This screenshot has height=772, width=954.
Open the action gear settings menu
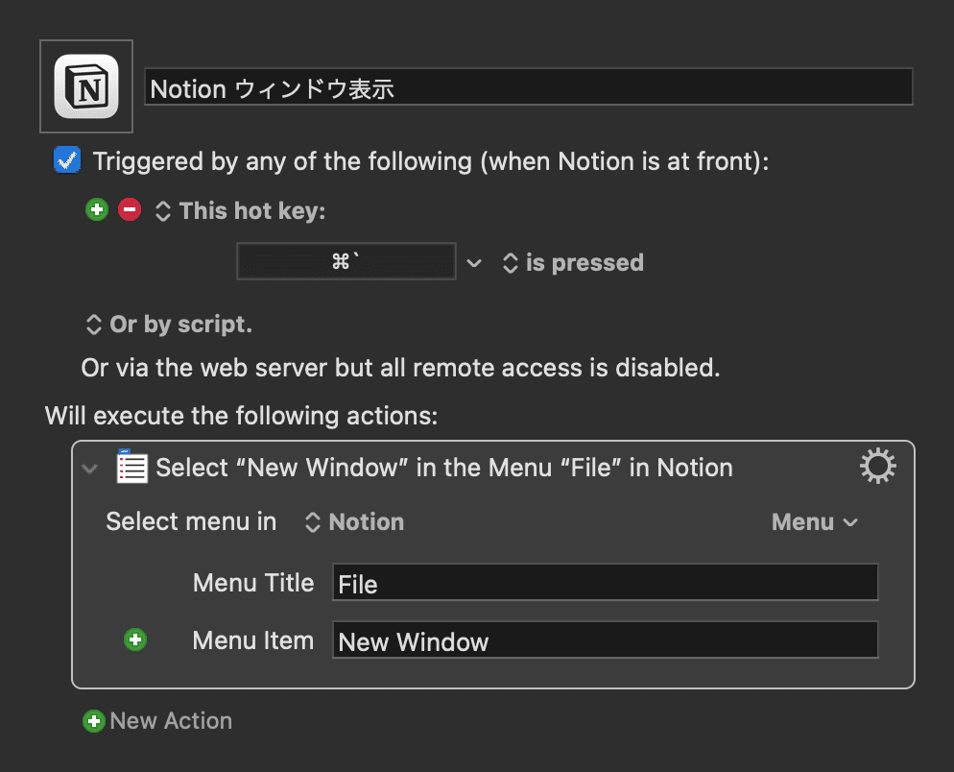(x=877, y=468)
